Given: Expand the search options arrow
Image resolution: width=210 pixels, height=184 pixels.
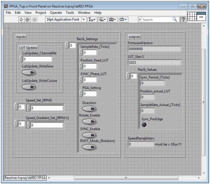Looking at the screenshot, I should [x=140, y=20].
